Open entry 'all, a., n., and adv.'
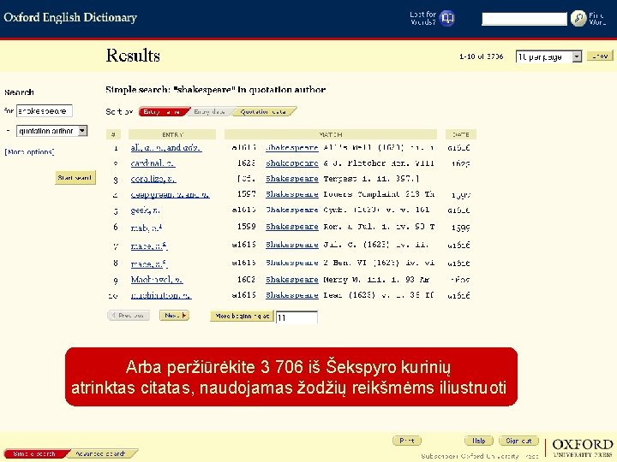The width and height of the screenshot is (617, 462). [x=166, y=148]
